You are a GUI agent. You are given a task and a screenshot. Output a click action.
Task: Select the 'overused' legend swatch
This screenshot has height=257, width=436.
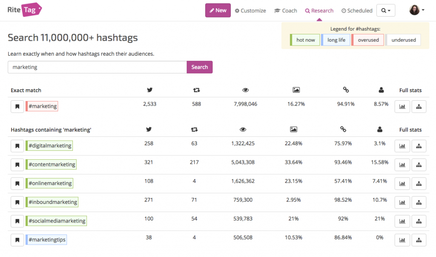click(367, 40)
